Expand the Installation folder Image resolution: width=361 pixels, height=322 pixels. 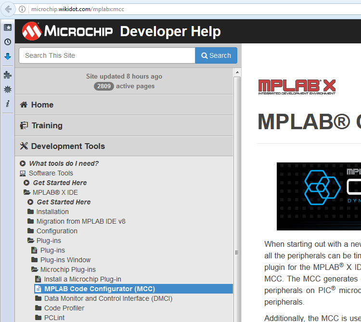(x=52, y=212)
